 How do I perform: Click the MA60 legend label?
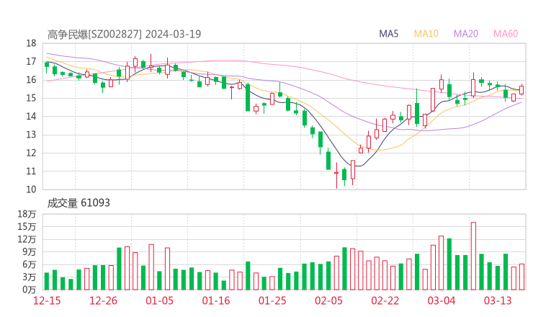coord(506,34)
